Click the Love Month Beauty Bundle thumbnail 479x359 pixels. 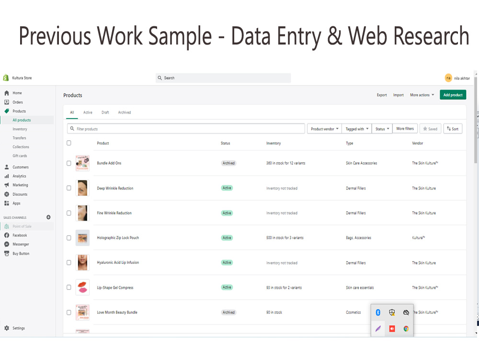(x=82, y=312)
